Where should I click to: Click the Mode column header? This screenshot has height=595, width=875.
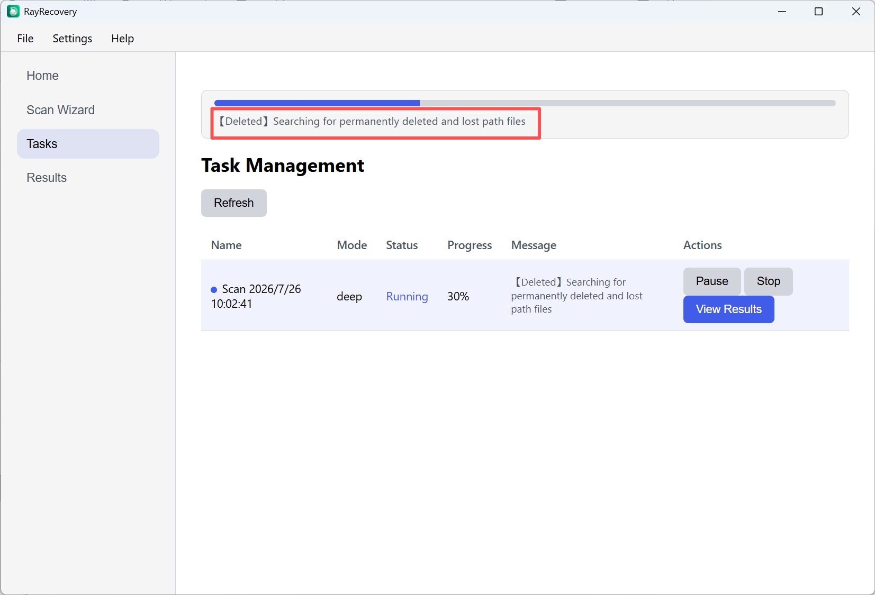coord(352,245)
